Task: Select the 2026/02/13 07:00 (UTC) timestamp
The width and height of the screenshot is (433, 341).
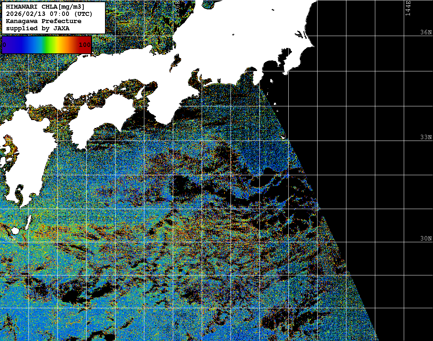Action: [49, 14]
